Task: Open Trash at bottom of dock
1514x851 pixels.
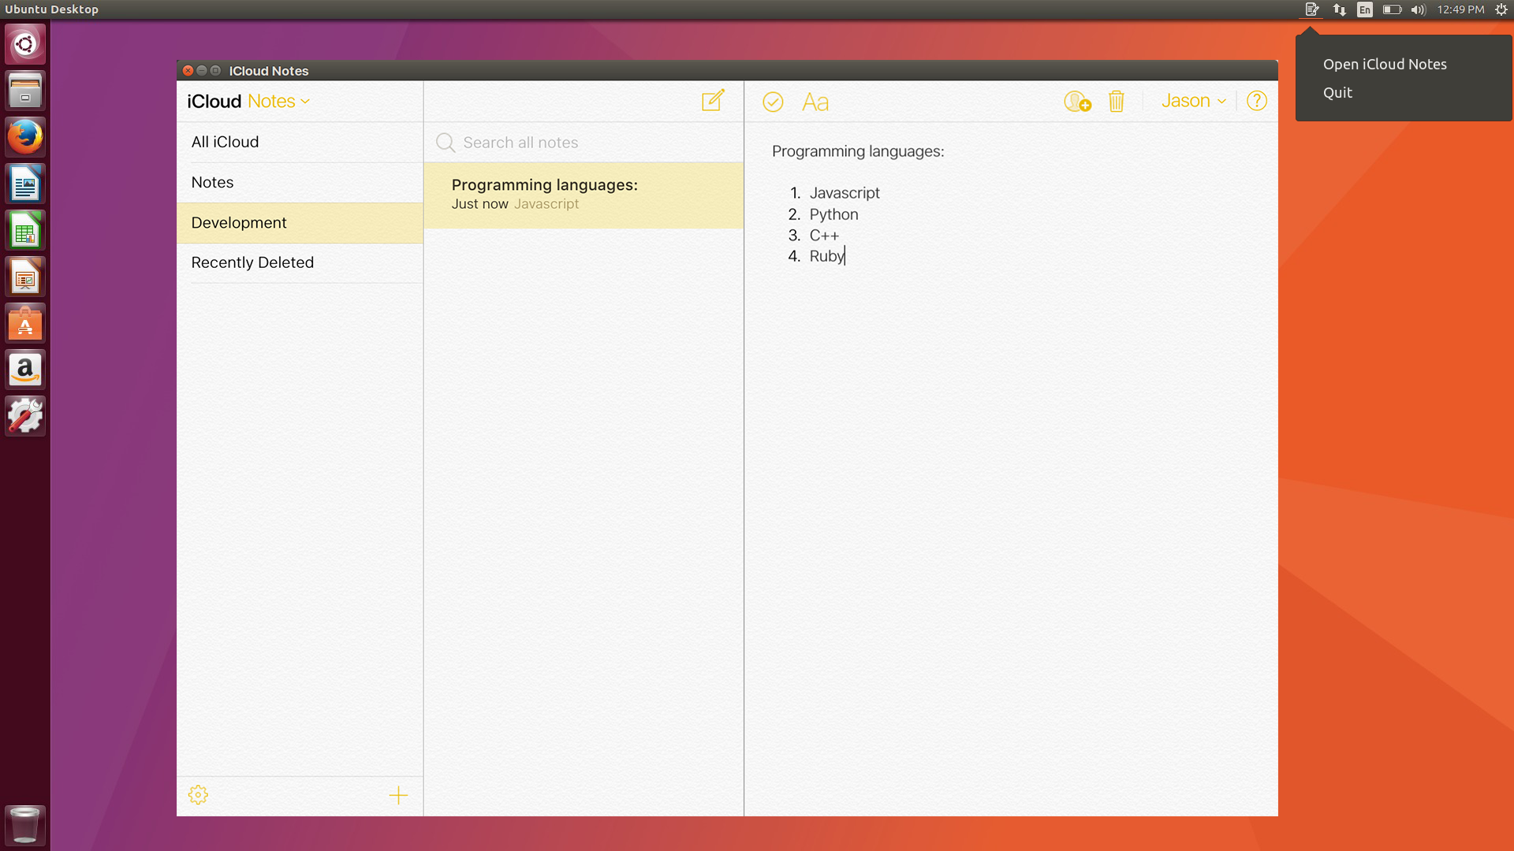Action: (25, 825)
